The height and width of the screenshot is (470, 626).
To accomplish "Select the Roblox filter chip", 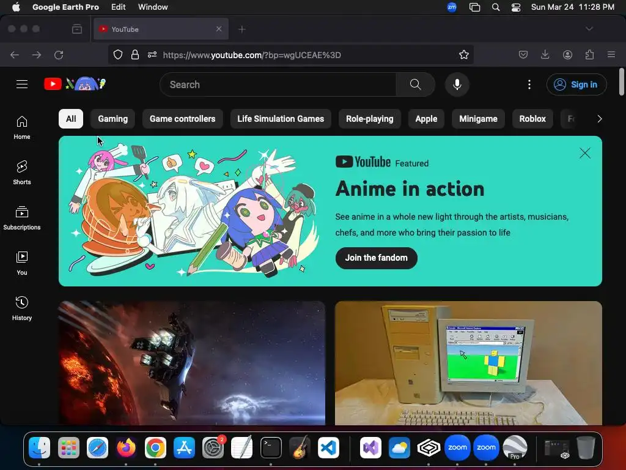I will click(x=532, y=119).
